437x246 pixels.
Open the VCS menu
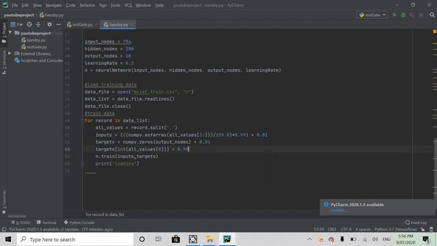[128, 5]
